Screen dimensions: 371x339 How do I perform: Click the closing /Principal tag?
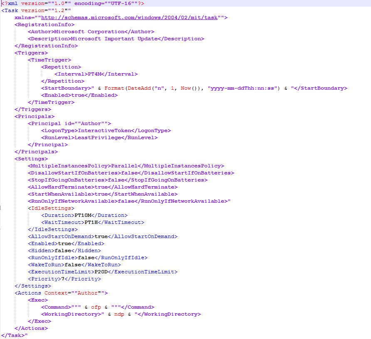[48, 145]
